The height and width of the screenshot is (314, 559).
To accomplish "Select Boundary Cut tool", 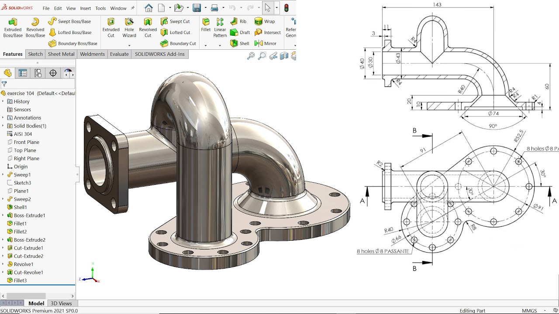I will [178, 44].
